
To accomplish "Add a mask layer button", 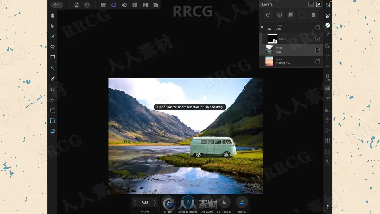I will (291, 15).
